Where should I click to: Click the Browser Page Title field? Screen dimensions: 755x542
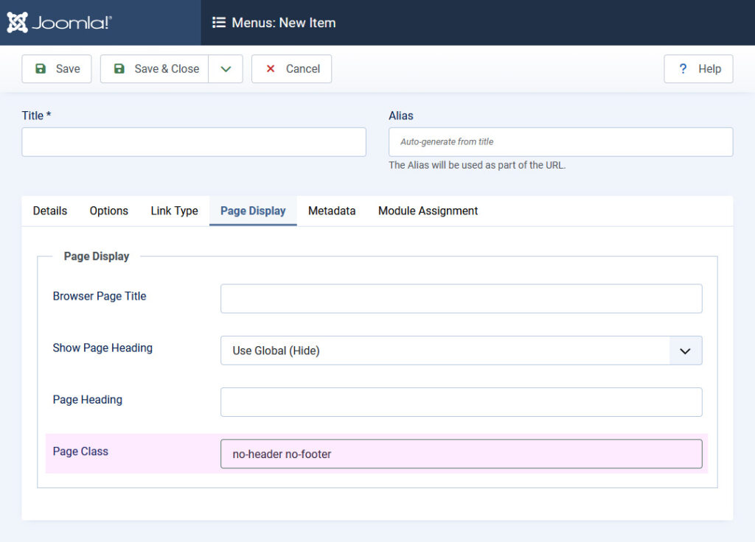(461, 299)
